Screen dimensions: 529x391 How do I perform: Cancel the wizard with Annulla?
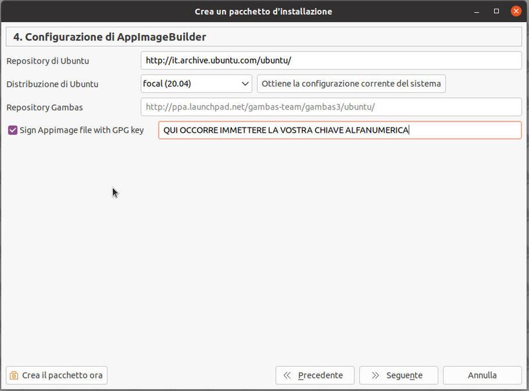482,375
